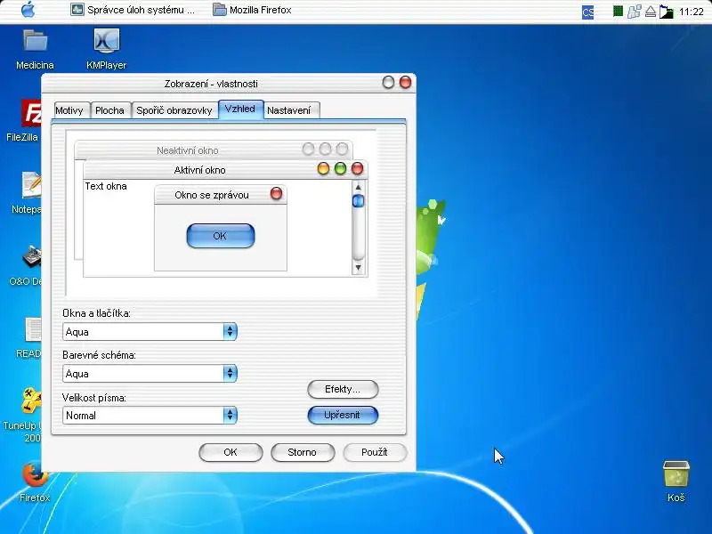Screen dimensions: 712x534
Task: Close the Zobrazení - vlastnosti dialog
Action: coord(405,82)
